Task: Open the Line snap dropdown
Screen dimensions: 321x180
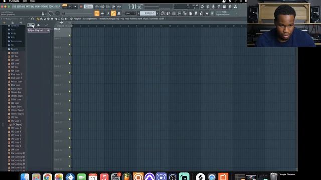Action: [130, 13]
